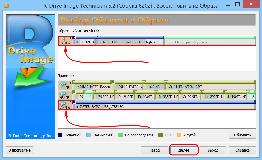262x160 pixels.
Task: Click the Выход exit button
Action: [213, 150]
